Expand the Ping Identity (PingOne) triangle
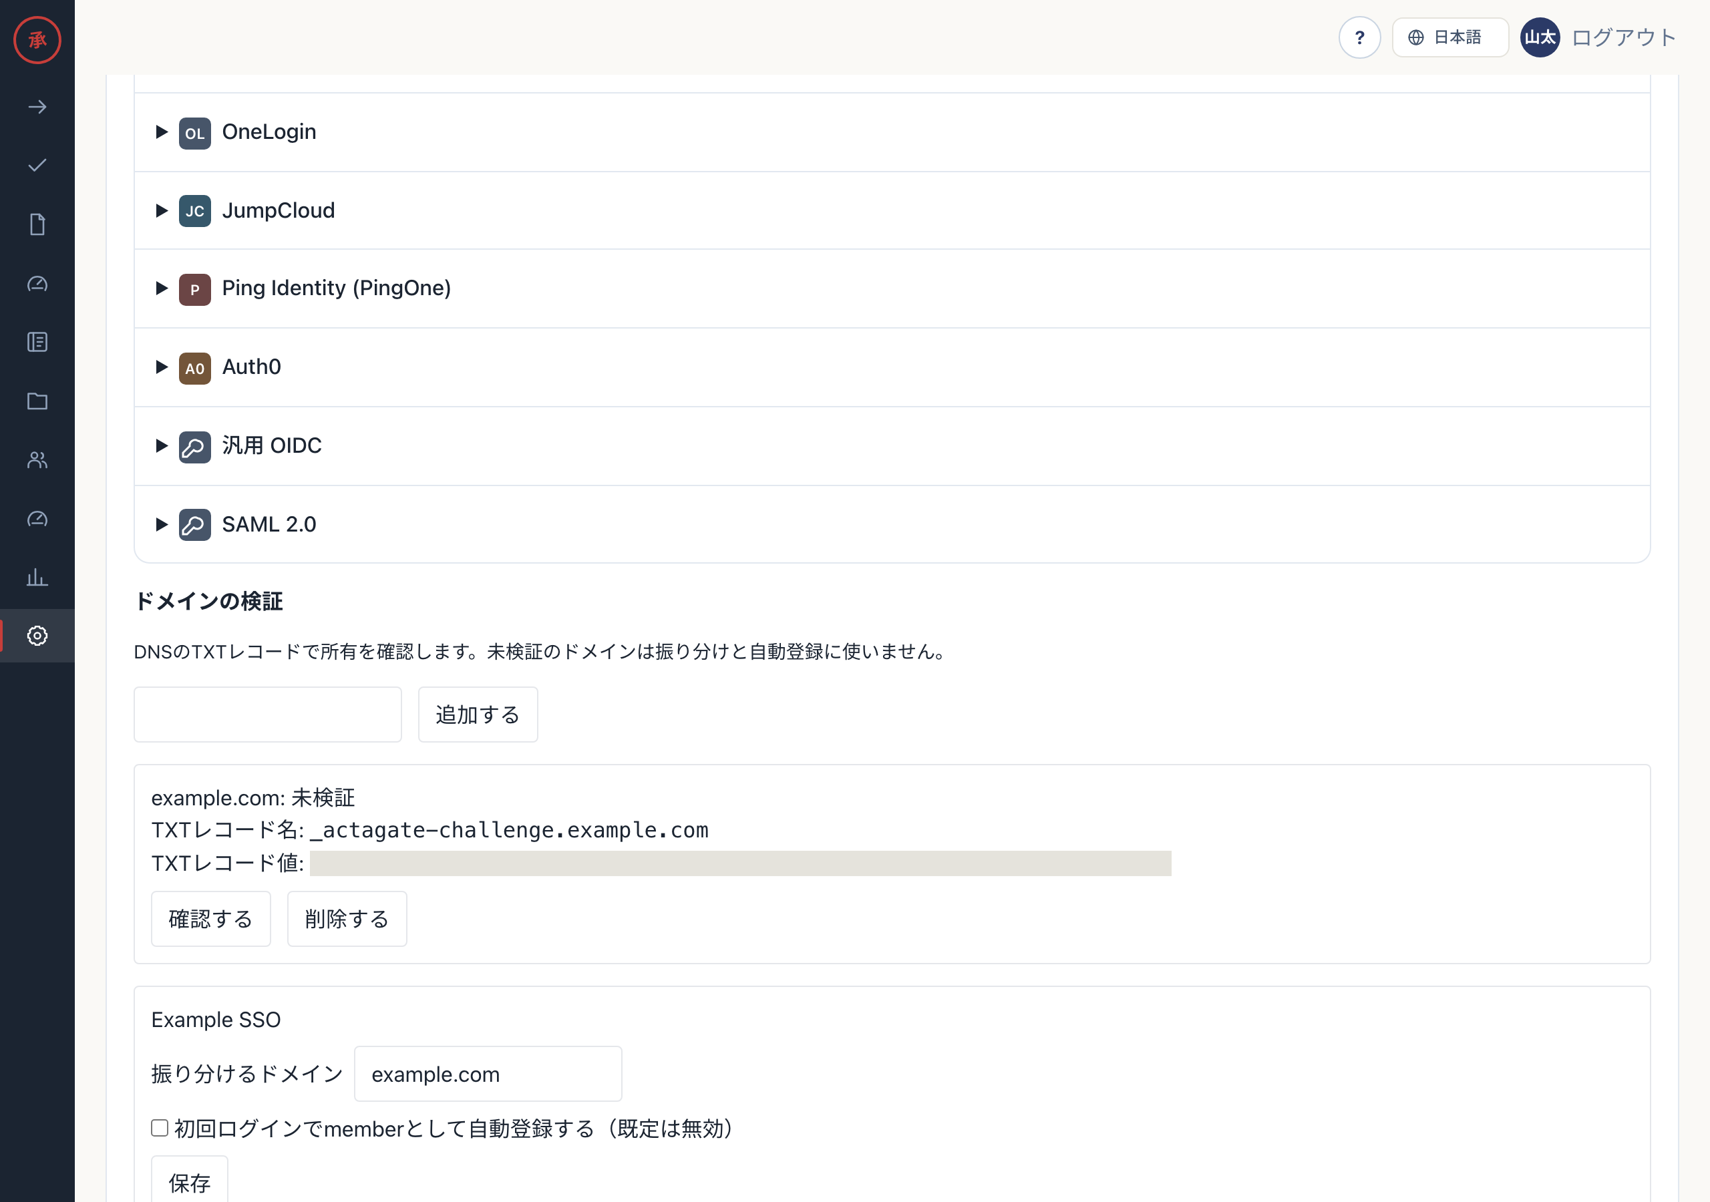Viewport: 1710px width, 1202px height. 162,288
